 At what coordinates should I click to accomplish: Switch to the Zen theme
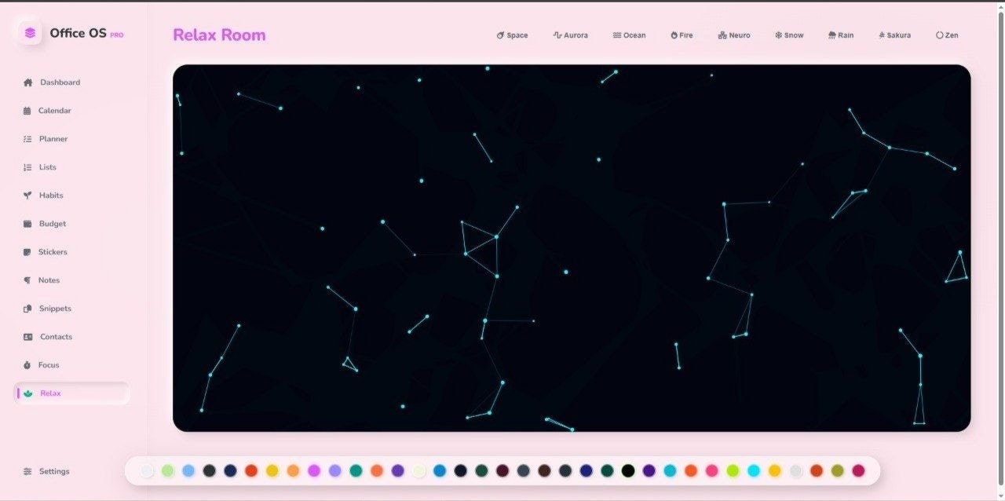pyautogui.click(x=947, y=35)
